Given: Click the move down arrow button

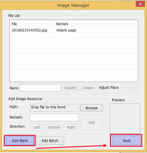Looking at the screenshot, I should point(134,88).
